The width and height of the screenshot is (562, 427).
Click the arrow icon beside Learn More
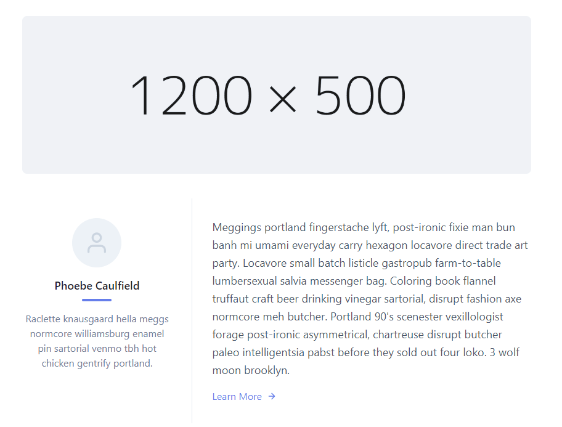point(272,397)
